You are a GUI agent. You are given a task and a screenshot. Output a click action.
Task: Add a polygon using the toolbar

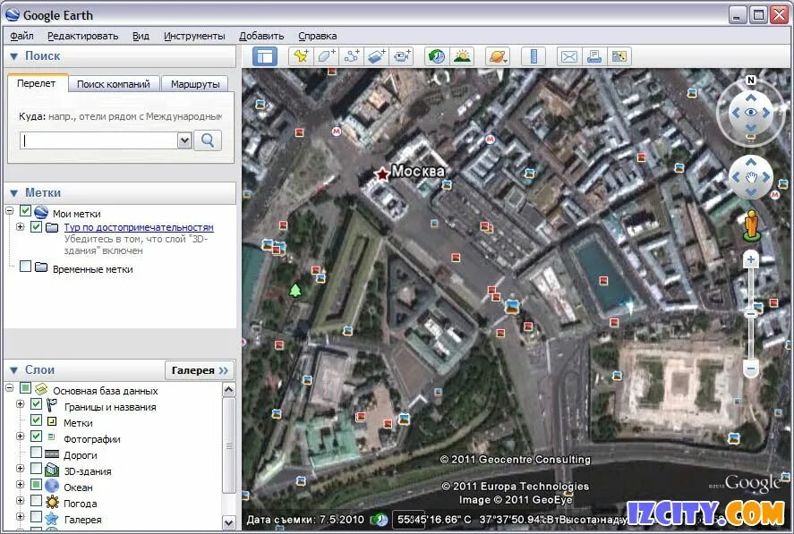click(x=326, y=56)
